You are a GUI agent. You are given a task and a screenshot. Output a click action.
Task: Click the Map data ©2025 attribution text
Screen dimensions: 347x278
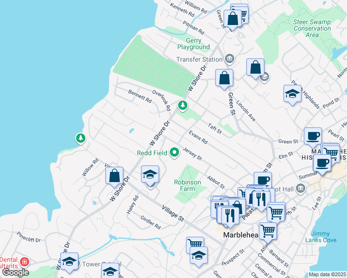(x=327, y=275)
